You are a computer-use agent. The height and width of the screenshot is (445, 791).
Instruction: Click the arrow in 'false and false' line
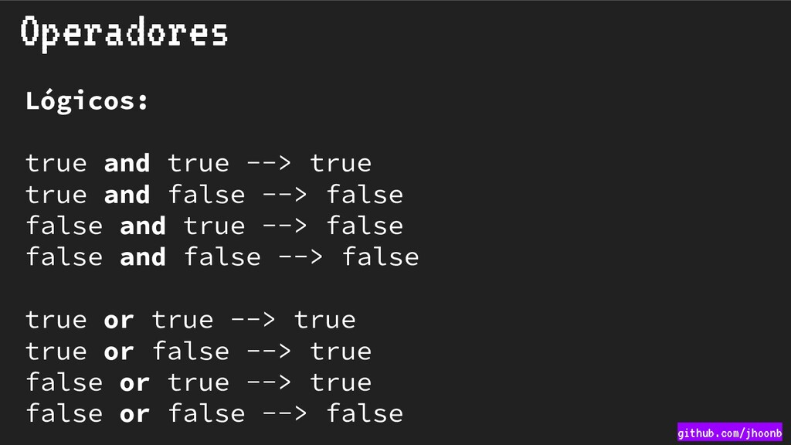pos(300,257)
